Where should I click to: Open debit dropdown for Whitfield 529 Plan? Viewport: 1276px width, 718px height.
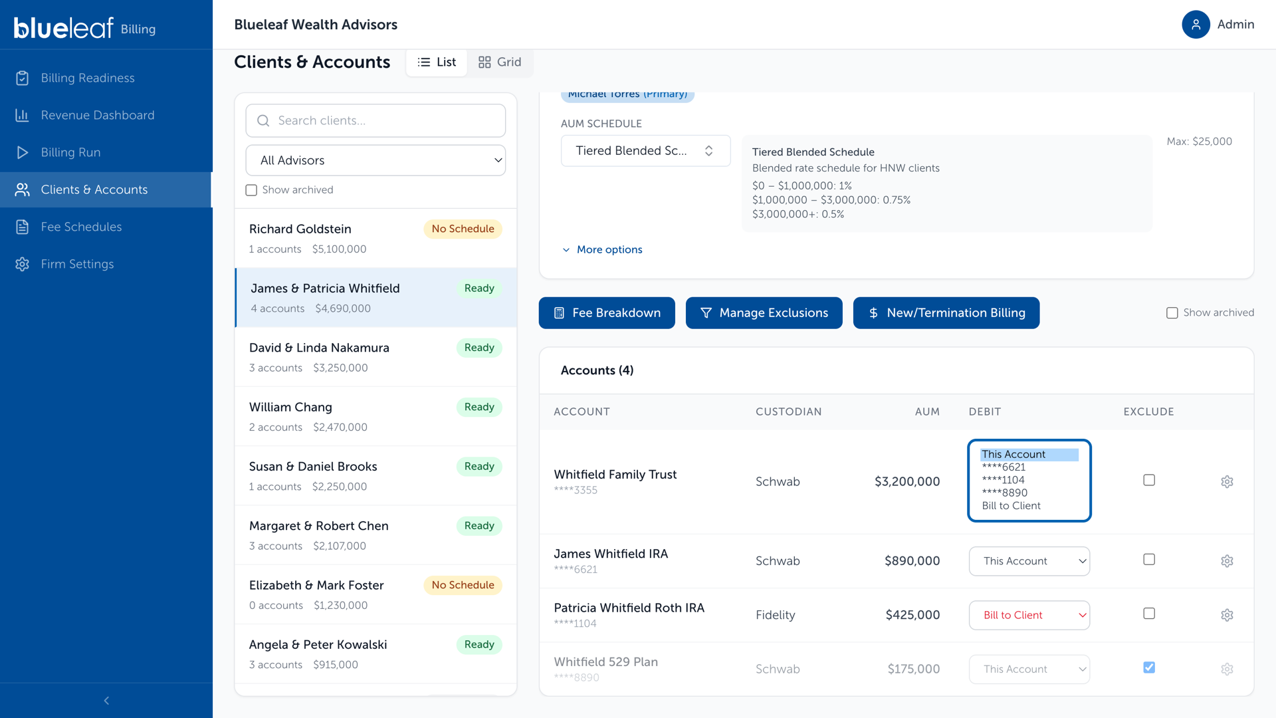1029,669
